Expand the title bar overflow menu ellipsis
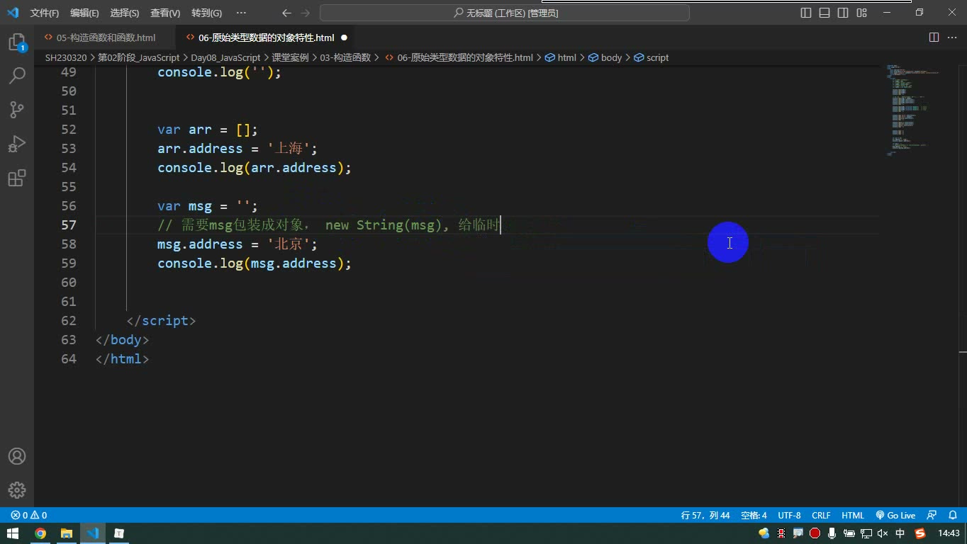 (x=241, y=13)
